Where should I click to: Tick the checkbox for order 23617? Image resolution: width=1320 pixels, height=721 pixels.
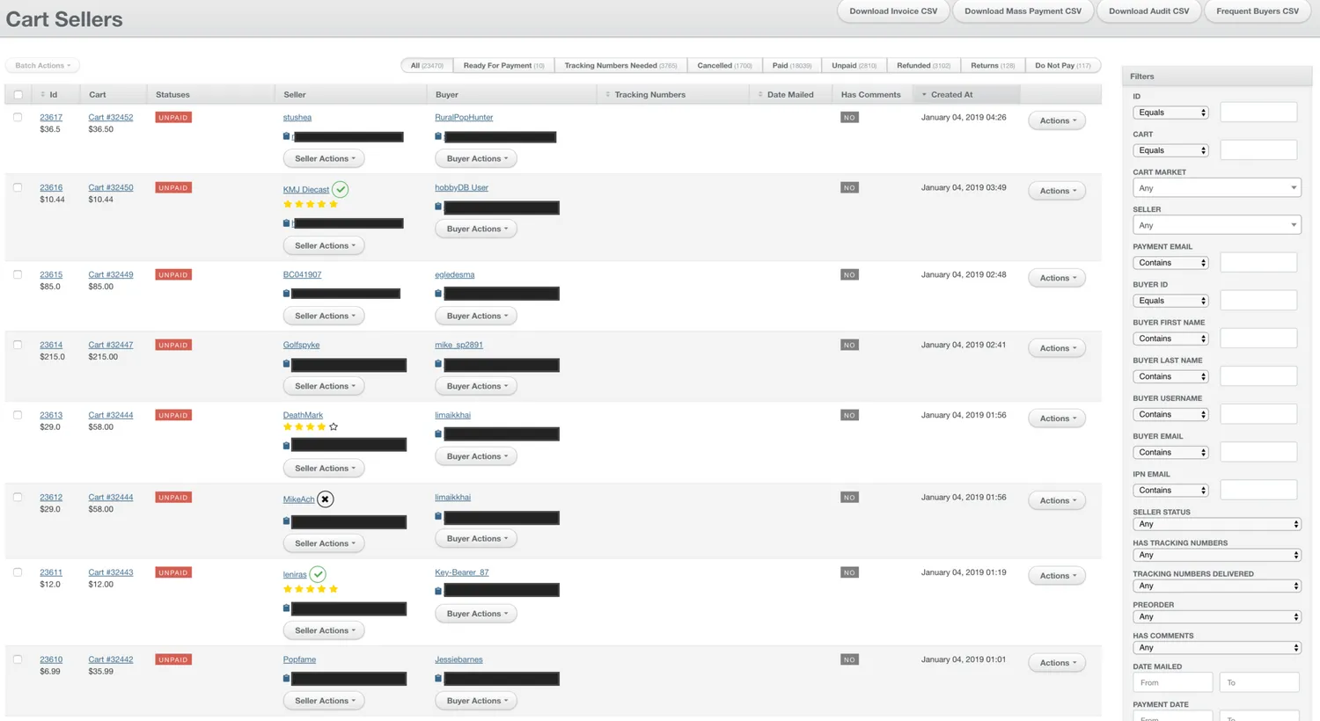[18, 117]
